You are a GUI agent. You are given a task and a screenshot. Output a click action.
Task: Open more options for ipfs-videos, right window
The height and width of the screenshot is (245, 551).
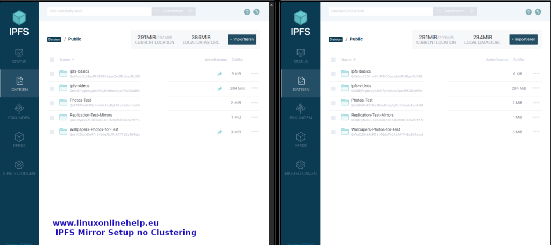(536, 88)
